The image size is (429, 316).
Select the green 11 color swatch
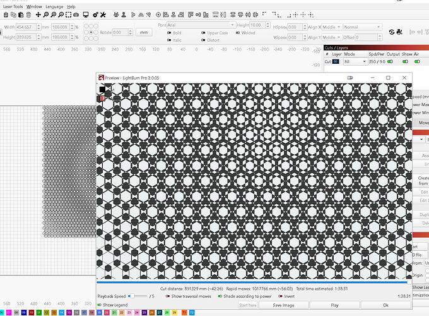pyautogui.click(x=39, y=312)
